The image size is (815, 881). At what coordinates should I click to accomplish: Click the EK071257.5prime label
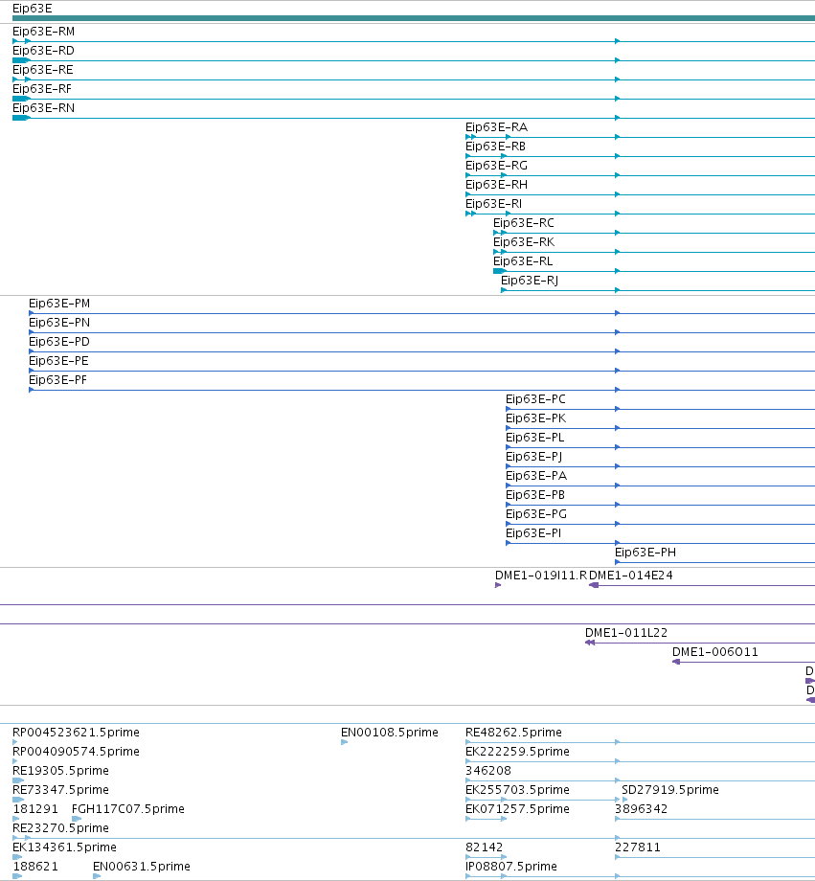coord(518,808)
